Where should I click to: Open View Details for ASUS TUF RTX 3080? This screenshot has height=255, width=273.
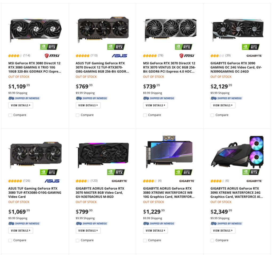coord(21,231)
